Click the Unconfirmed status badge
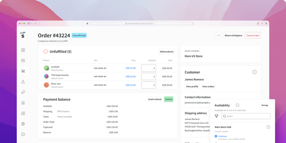 (79, 35)
